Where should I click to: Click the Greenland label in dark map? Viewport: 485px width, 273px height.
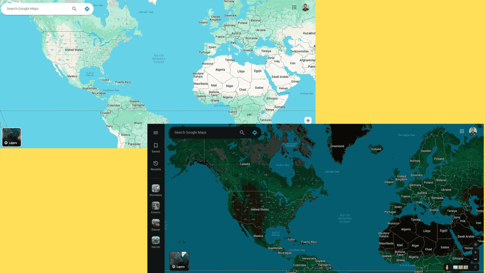[337, 146]
